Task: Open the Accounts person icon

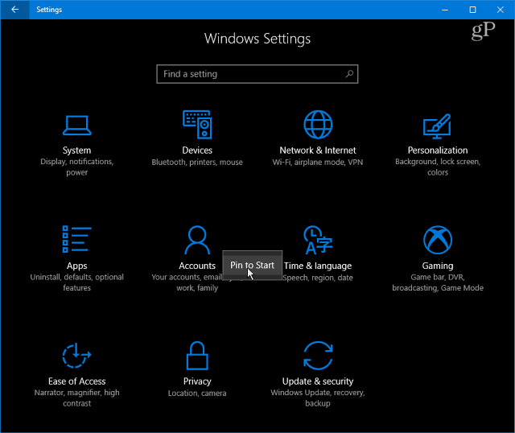Action: (197, 240)
